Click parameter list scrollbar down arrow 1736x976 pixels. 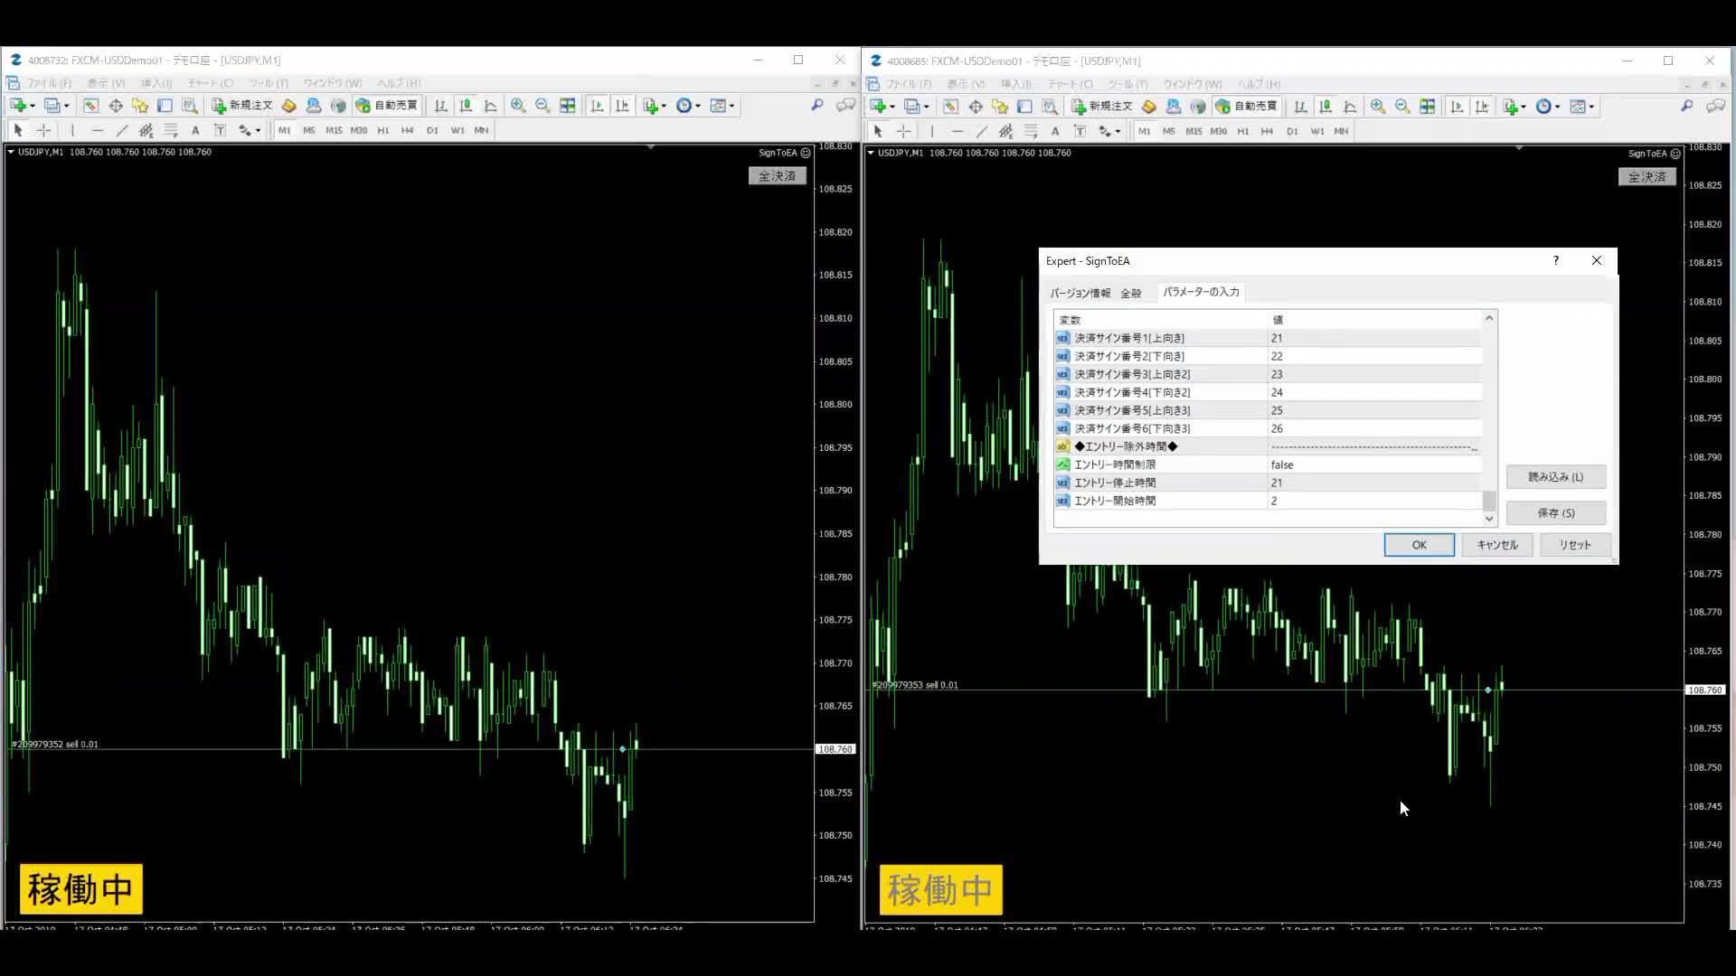(1489, 519)
